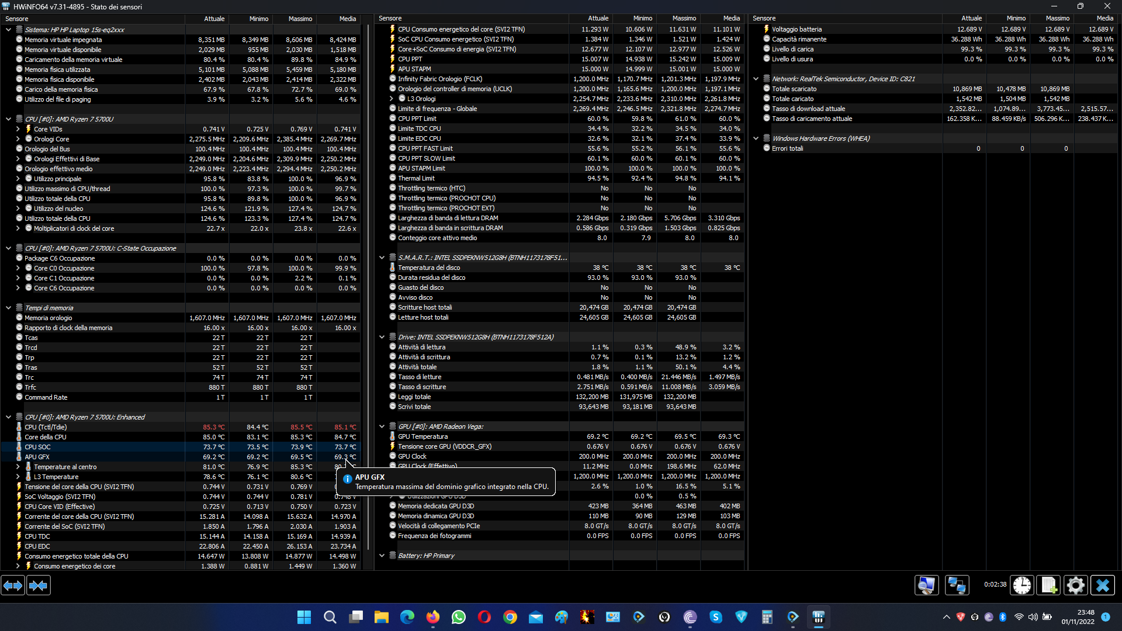Viewport: 1122px width, 631px height.
Task: Select the Durata residua del disco row
Action: point(559,278)
